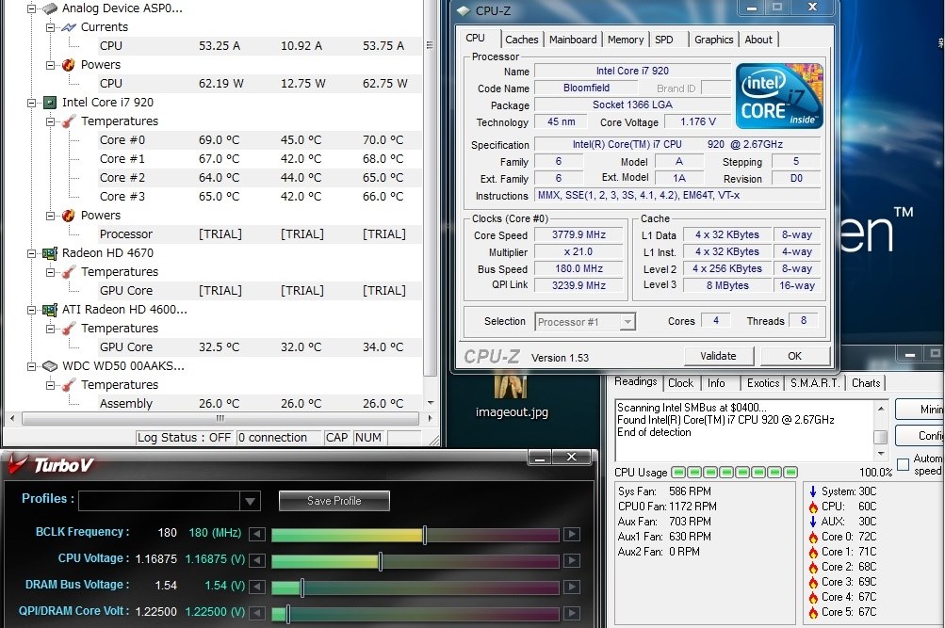Open the Graphics tab in CPU-Z
Image resolution: width=945 pixels, height=628 pixels.
pyautogui.click(x=713, y=40)
